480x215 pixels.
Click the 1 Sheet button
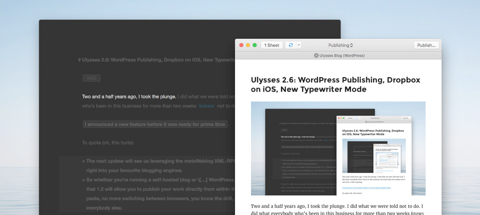point(272,45)
